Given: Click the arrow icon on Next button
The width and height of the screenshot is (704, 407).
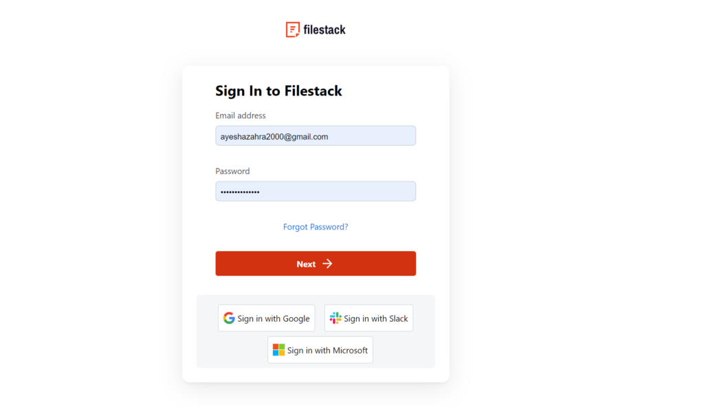Looking at the screenshot, I should coord(328,264).
